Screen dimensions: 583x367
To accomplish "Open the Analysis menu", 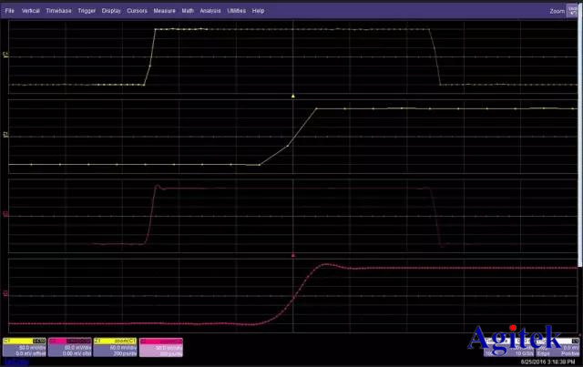I will pos(211,11).
